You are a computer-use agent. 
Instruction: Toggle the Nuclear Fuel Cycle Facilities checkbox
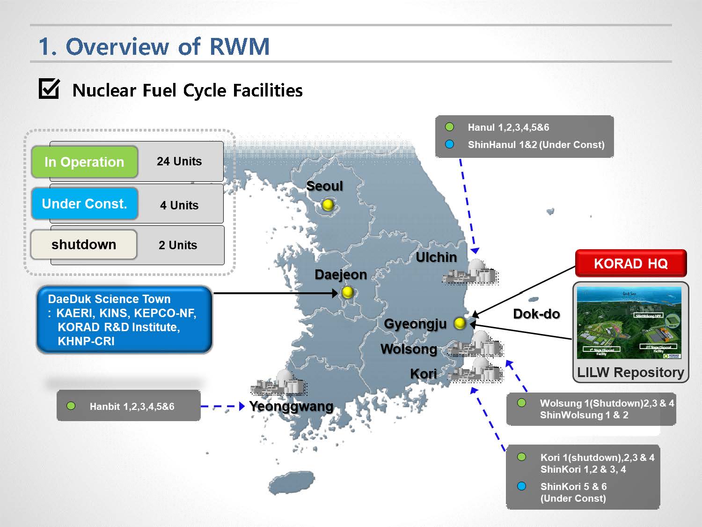point(49,89)
